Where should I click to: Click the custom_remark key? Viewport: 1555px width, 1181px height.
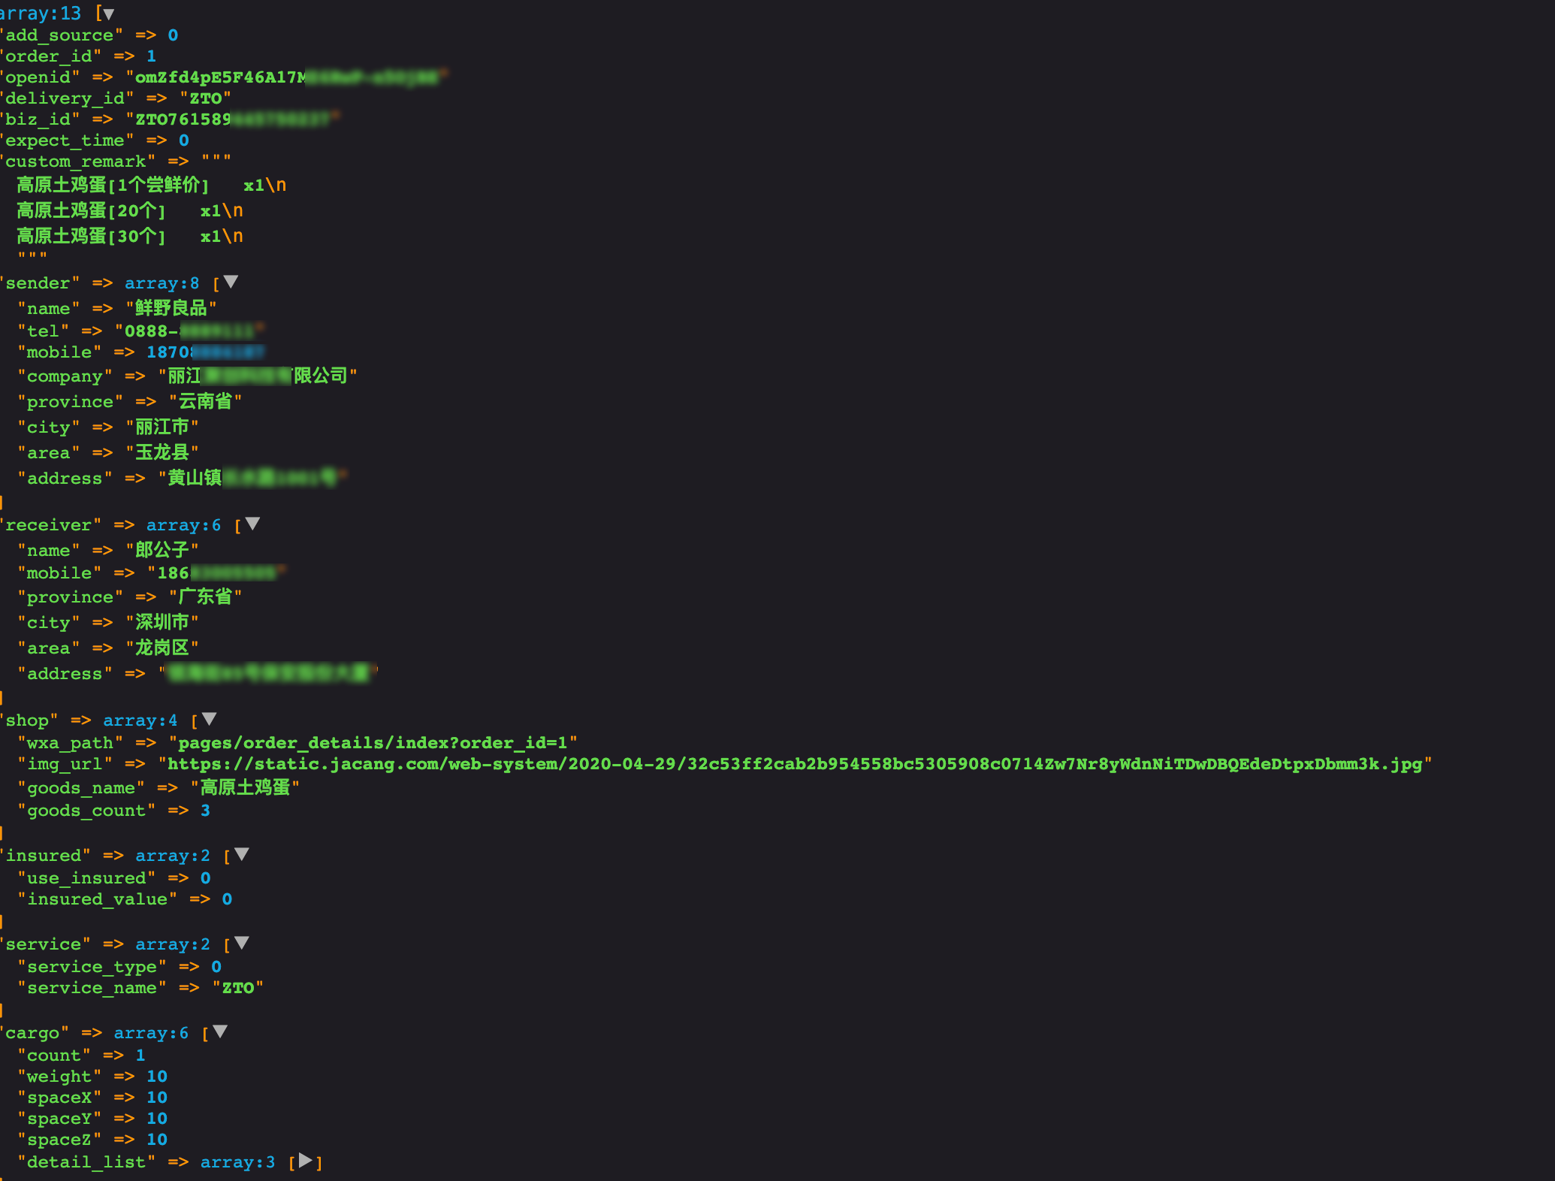76,162
